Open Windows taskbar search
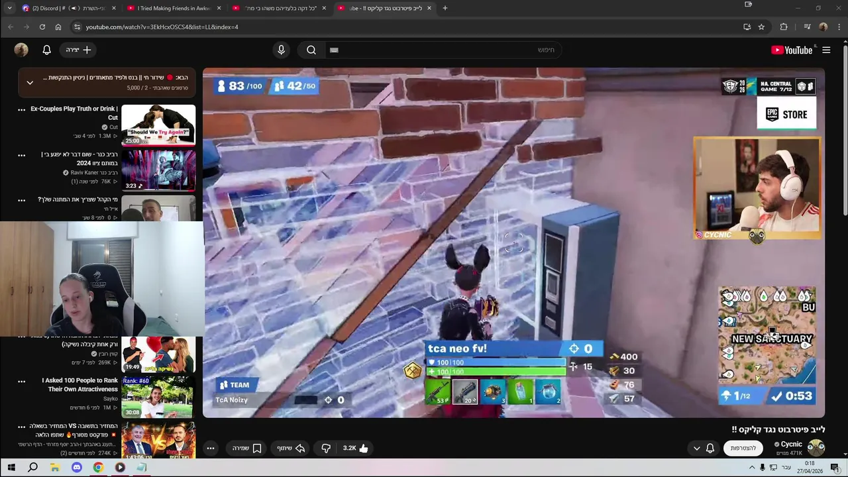Screen dimensions: 848x477 tap(32, 467)
